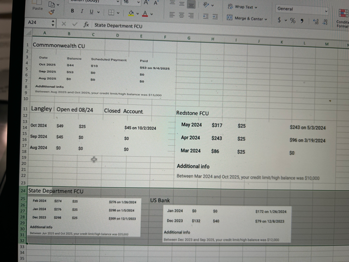Open the currency format dropdown arrow
Viewport: 349px width, 262px height.
tap(286, 21)
